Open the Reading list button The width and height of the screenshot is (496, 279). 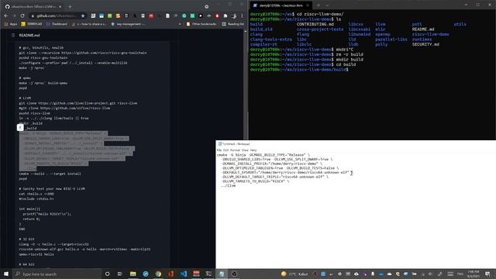pos(233,24)
